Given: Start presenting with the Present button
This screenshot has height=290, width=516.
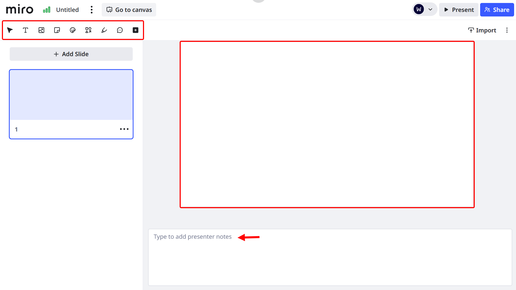Looking at the screenshot, I should (x=458, y=9).
